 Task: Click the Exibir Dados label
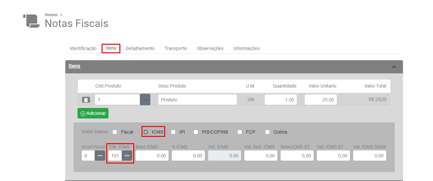pyautogui.click(x=95, y=132)
